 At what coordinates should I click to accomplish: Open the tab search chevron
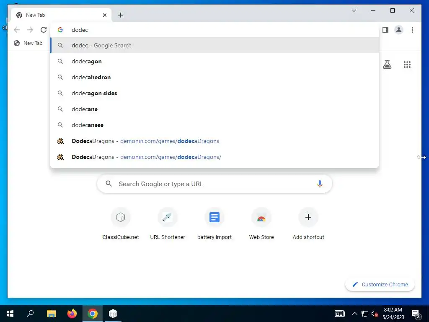(x=354, y=10)
